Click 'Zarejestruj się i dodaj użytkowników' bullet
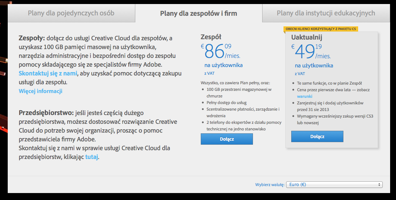396x200 pixels. pos(330,106)
